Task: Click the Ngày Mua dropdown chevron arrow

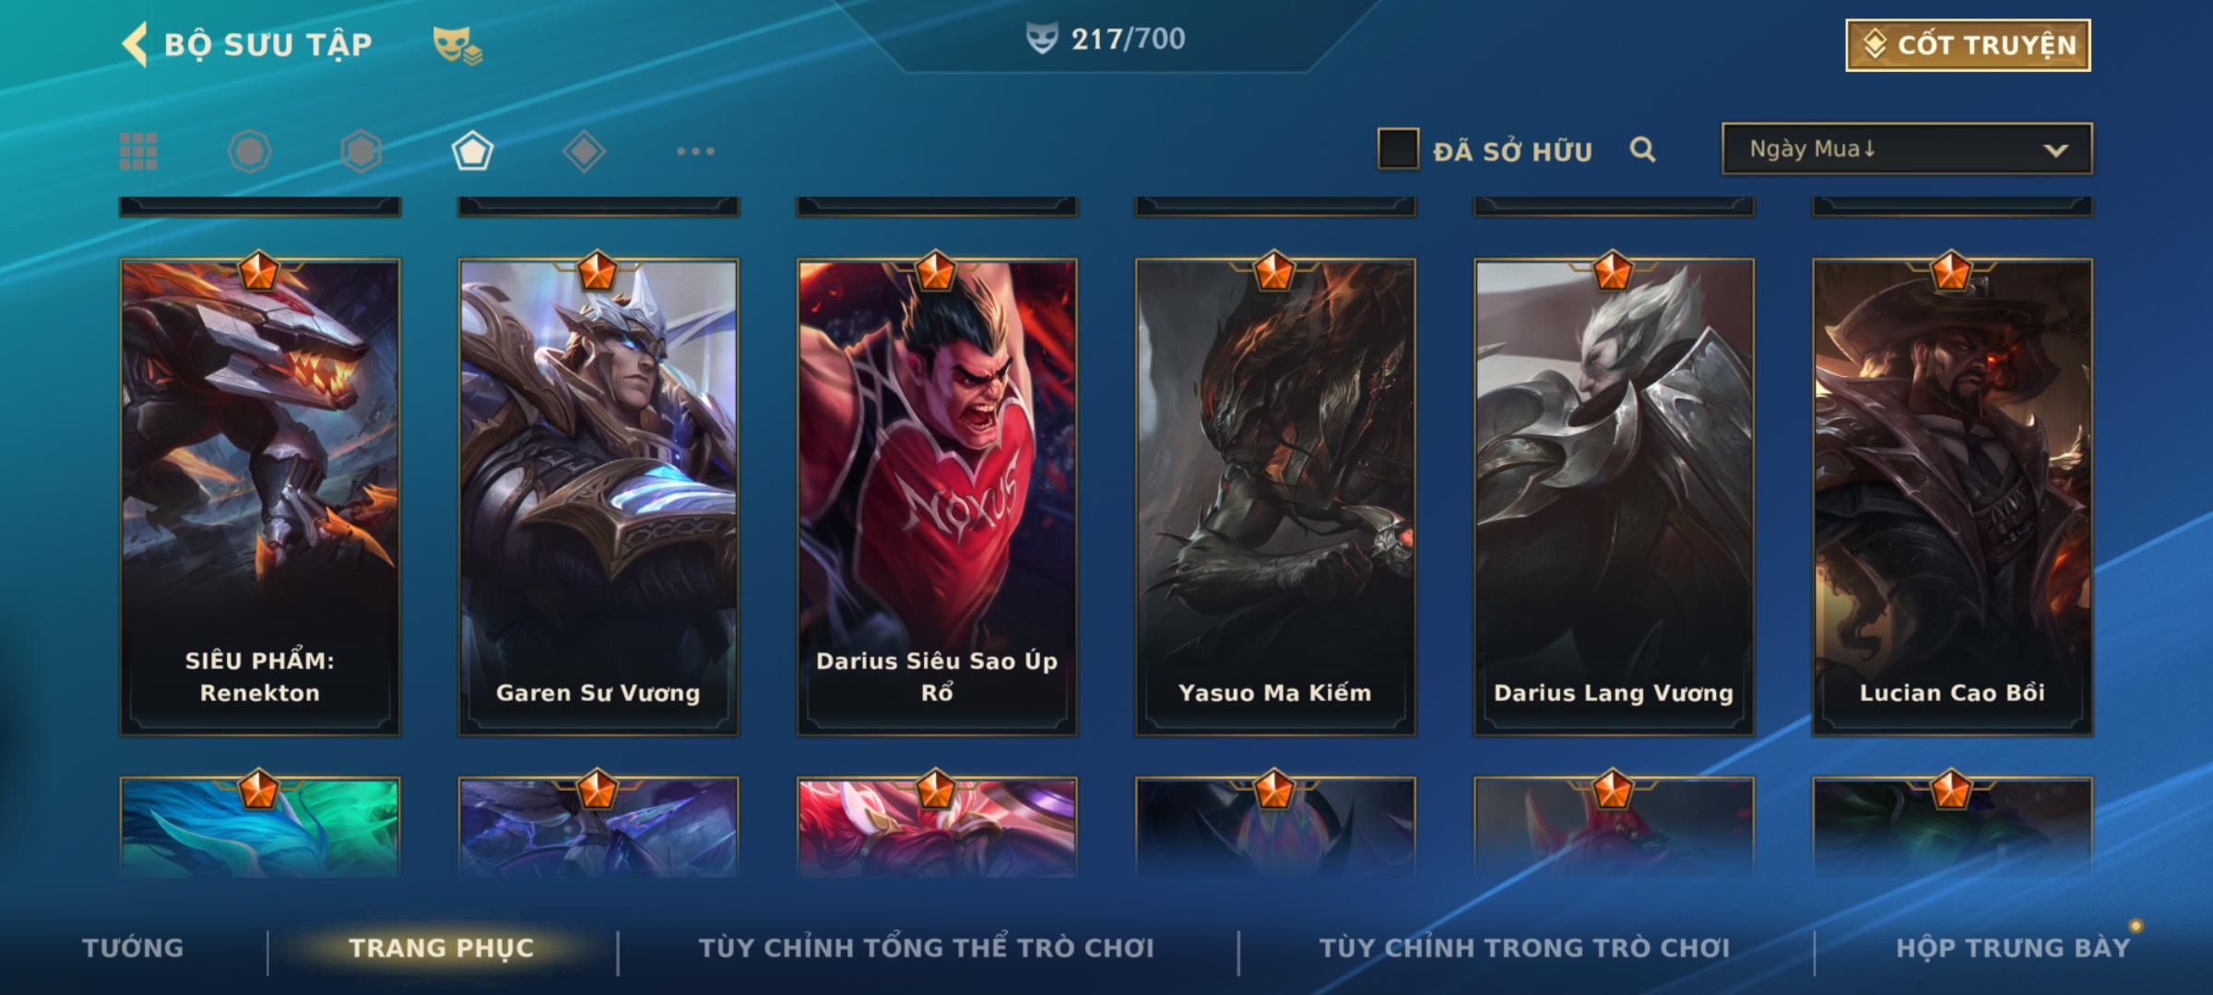Action: pyautogui.click(x=2055, y=150)
